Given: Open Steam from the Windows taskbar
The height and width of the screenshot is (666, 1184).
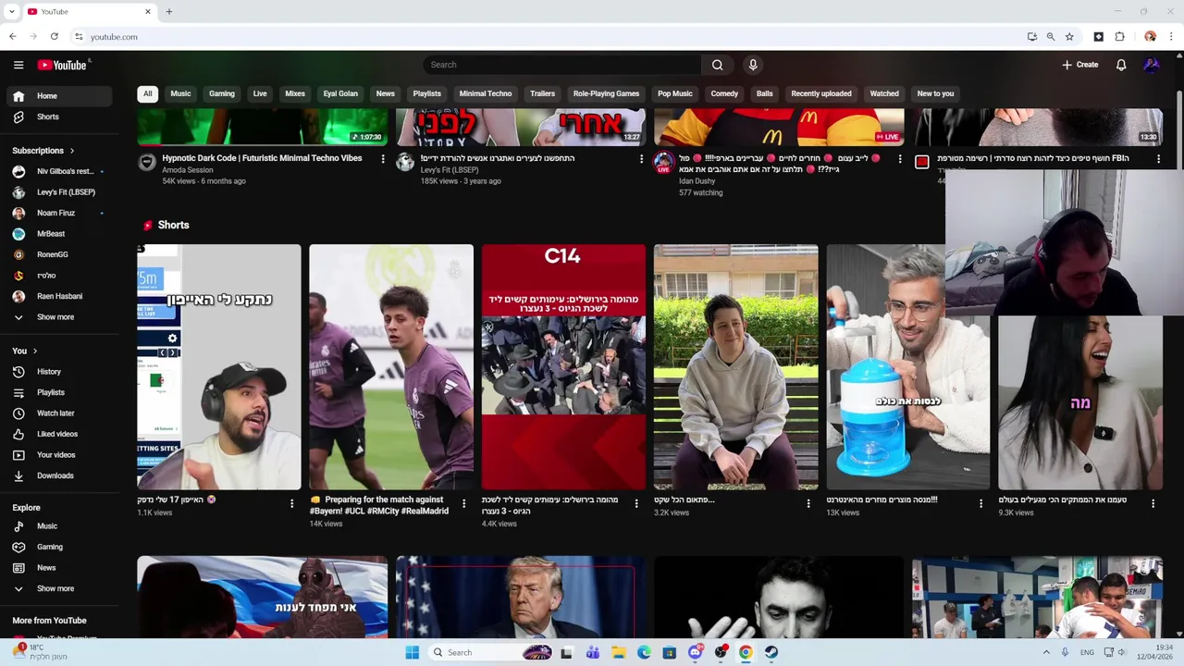Looking at the screenshot, I should click(x=771, y=652).
